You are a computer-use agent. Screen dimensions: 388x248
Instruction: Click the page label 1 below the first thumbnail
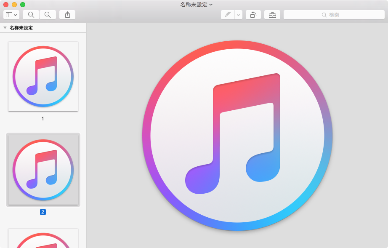43,119
